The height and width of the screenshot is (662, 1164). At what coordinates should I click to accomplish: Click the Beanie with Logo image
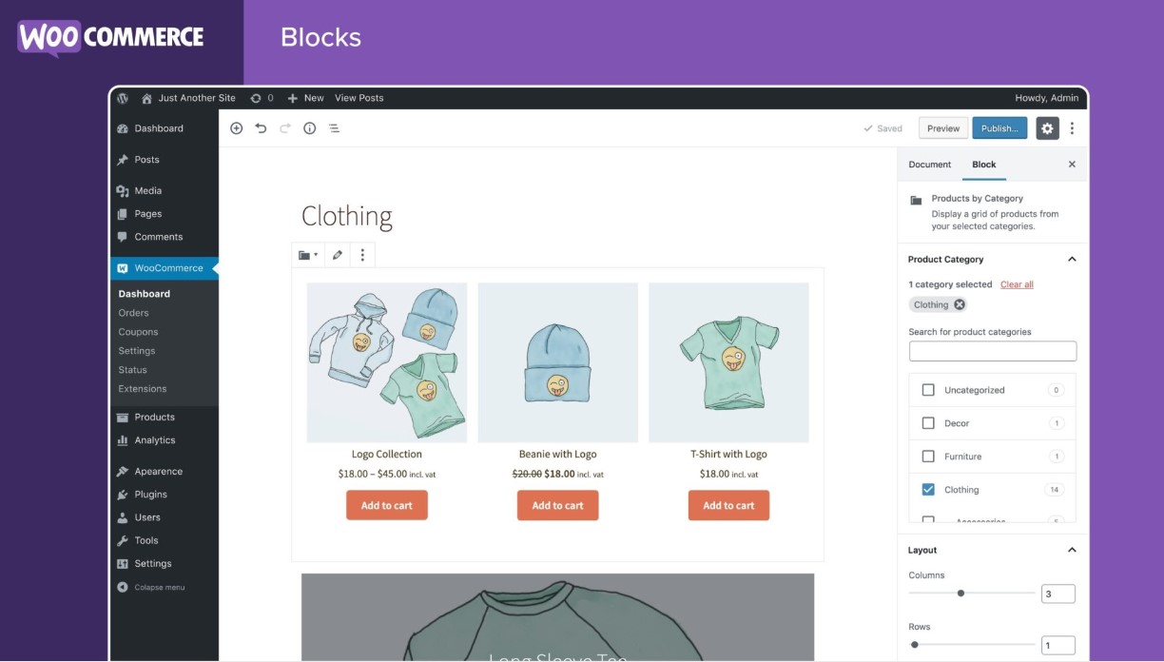557,362
